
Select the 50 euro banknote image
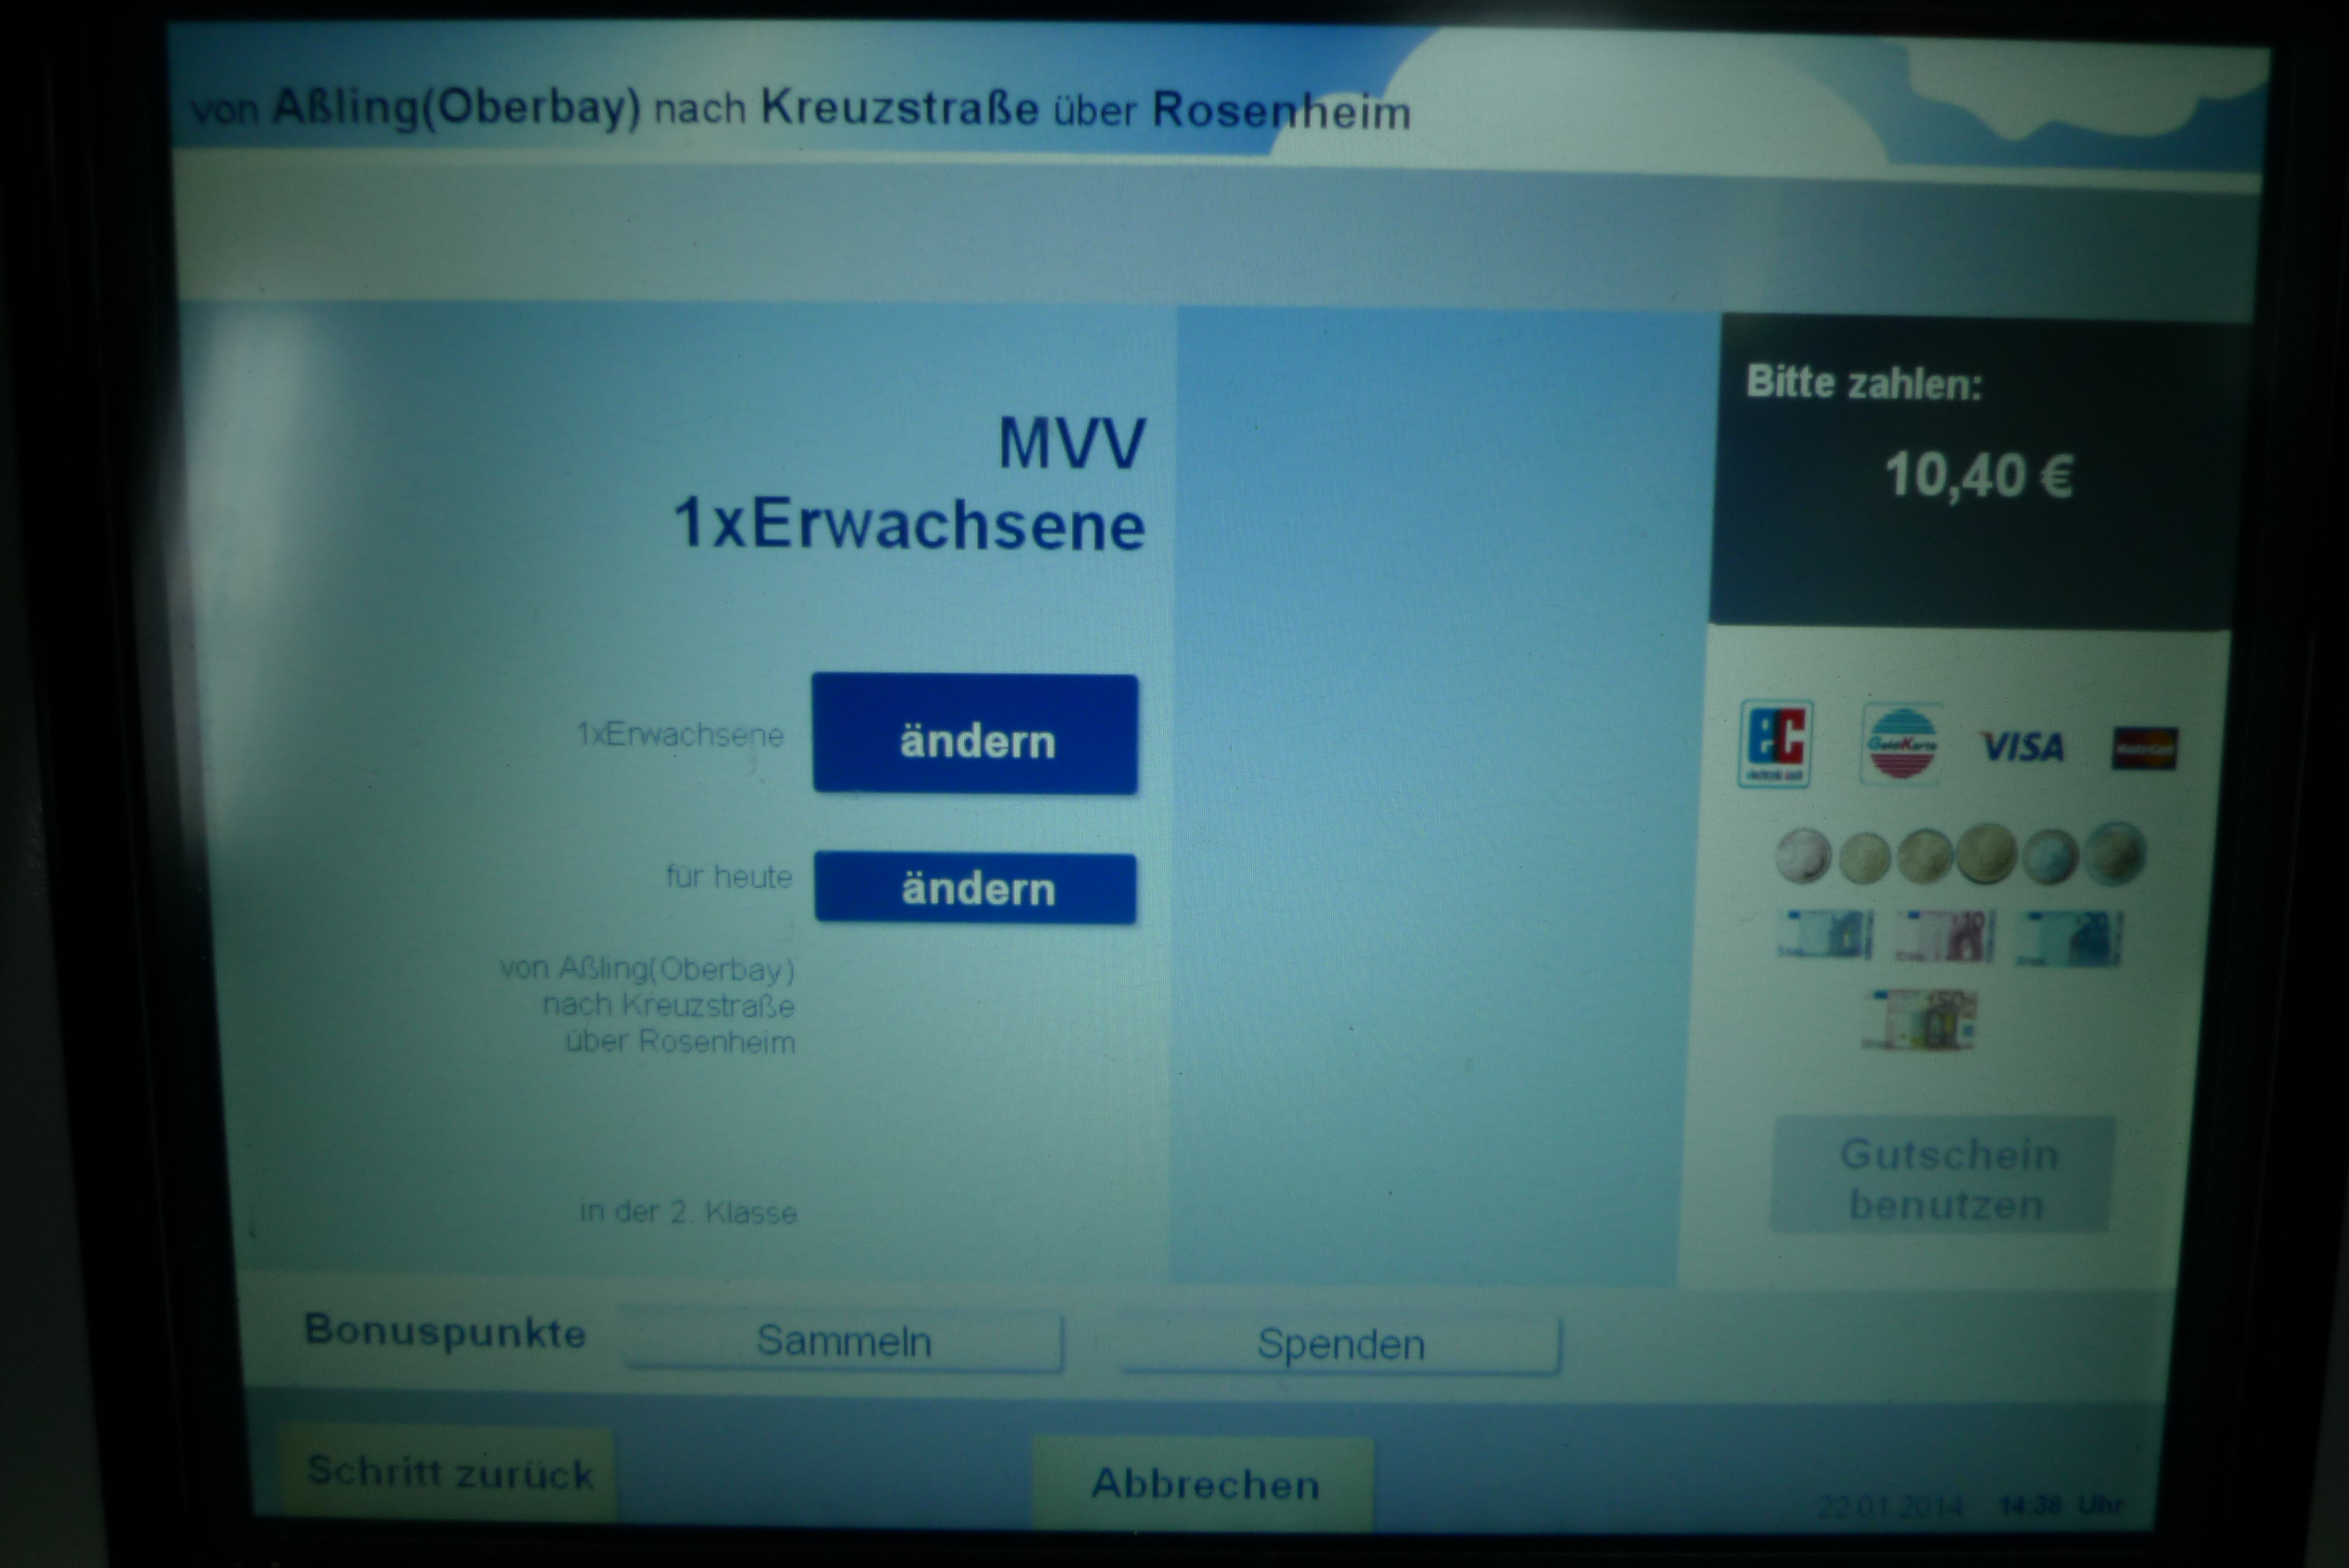tap(1920, 1019)
